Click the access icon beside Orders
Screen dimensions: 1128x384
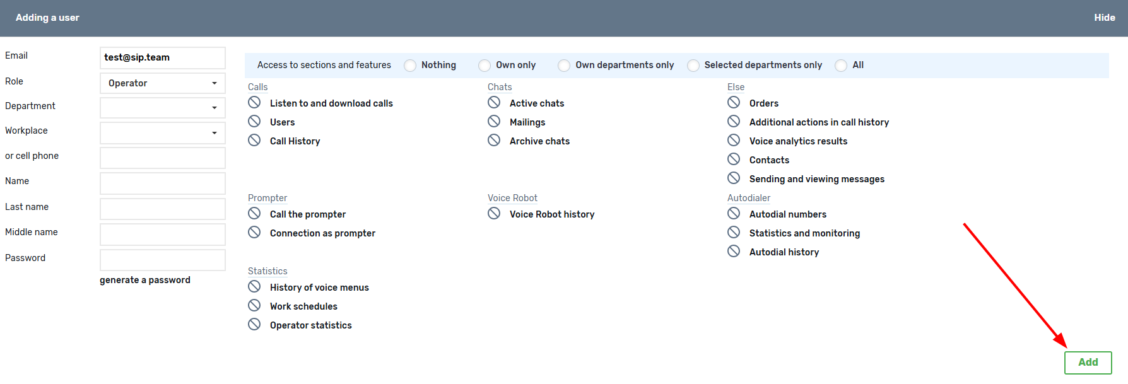pyautogui.click(x=734, y=102)
